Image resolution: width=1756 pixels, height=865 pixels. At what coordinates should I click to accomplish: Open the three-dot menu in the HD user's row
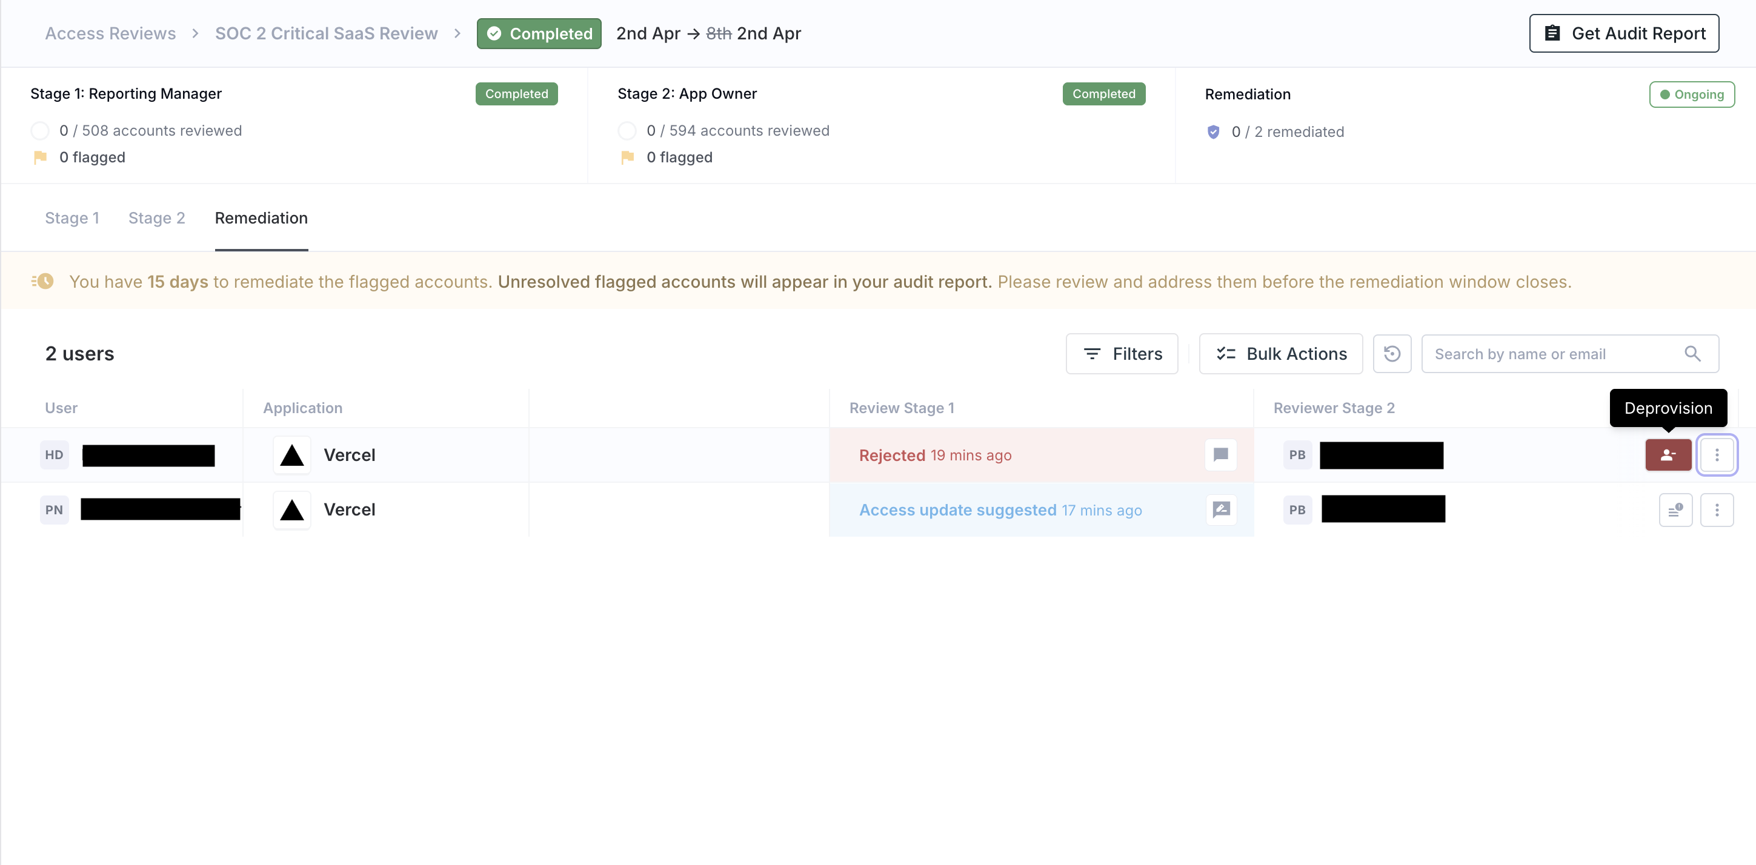tap(1717, 455)
